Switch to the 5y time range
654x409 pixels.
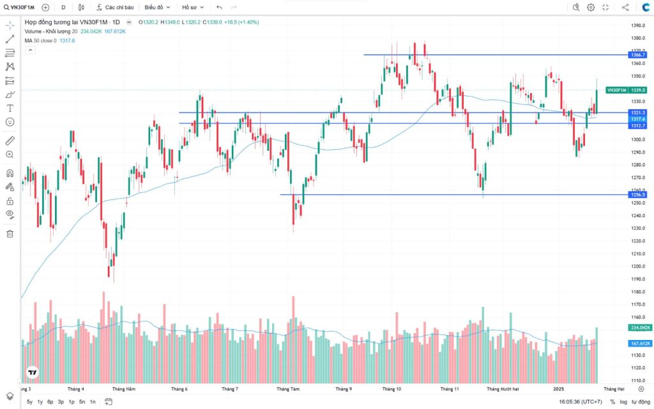[x=29, y=402]
